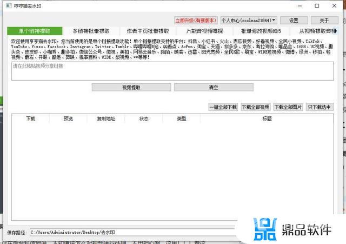This screenshot has width=346, height=244.
Task: Click the 只下载选中 button
Action: [x=320, y=107]
